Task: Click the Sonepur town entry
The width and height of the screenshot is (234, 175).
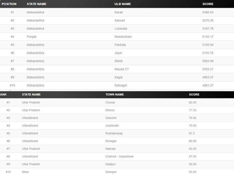Action: [x=111, y=172]
